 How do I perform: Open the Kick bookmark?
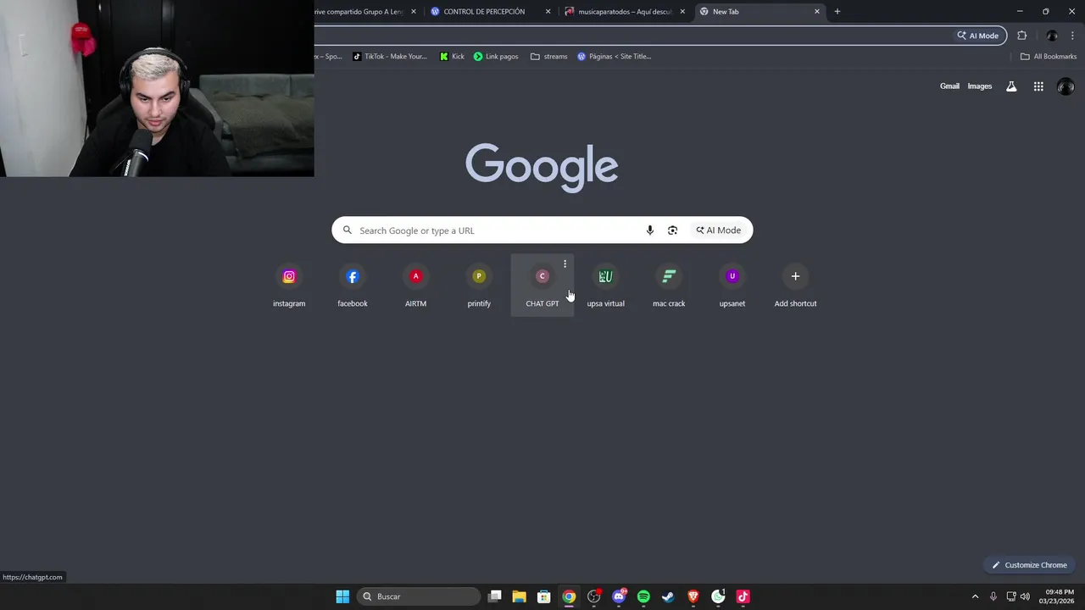click(452, 57)
